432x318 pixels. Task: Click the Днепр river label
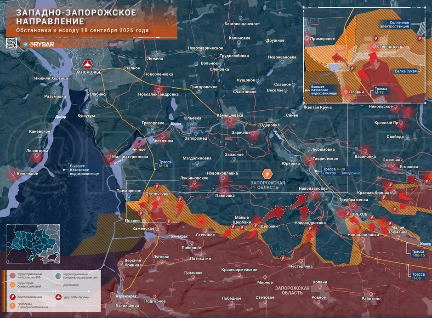pos(61,117)
